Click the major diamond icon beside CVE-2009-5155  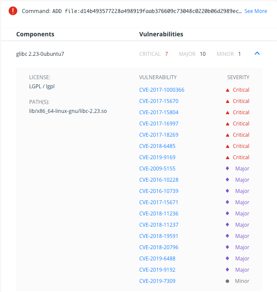227,168
